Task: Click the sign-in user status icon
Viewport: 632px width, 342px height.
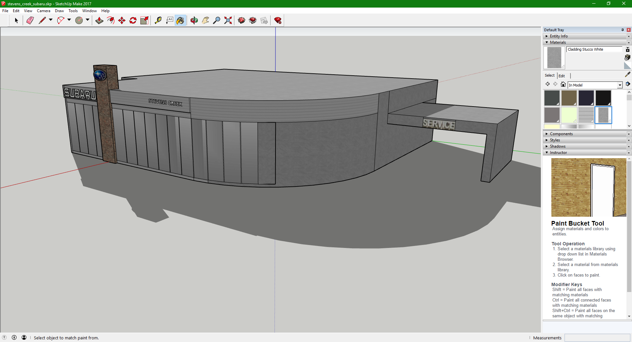Action: pos(24,337)
